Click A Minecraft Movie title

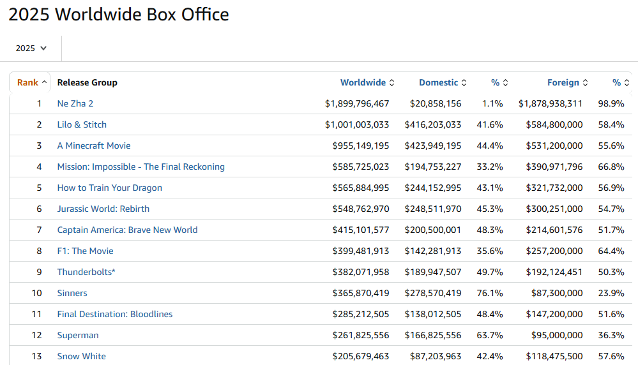(x=94, y=145)
